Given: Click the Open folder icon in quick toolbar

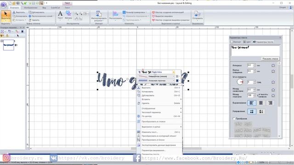Looking at the screenshot, I should [14, 3].
